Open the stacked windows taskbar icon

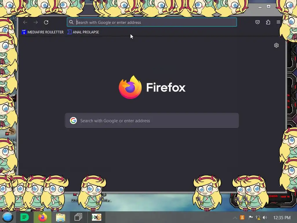click(x=78, y=217)
